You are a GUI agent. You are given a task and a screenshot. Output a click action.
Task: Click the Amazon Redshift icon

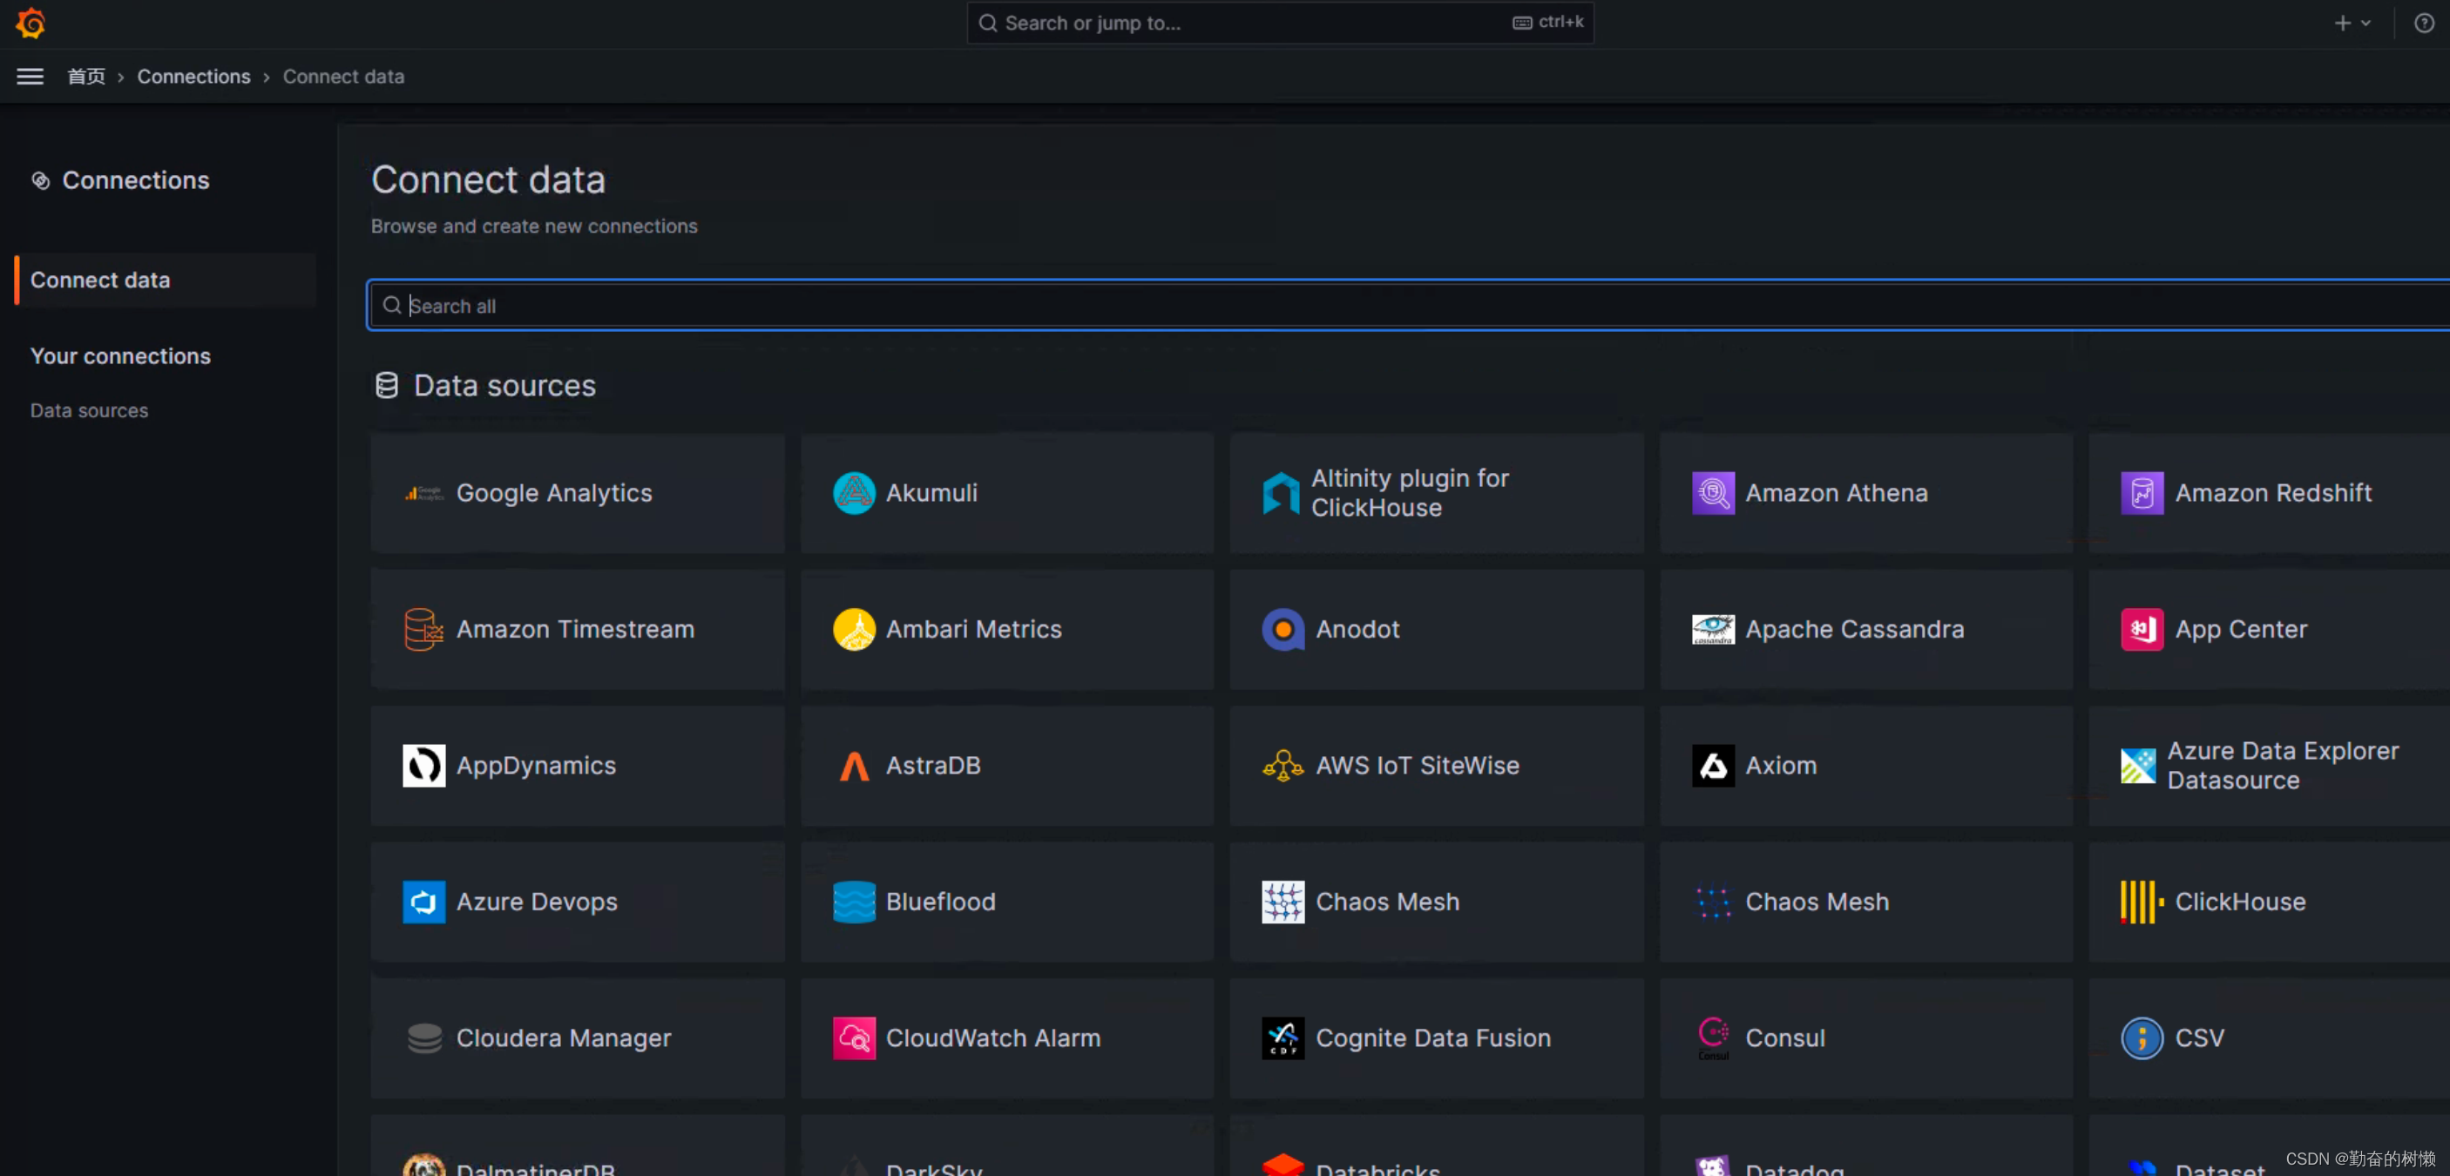tap(2142, 493)
